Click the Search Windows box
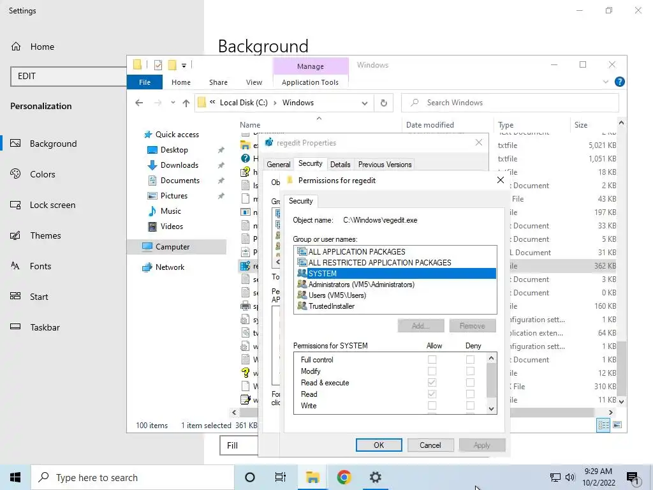Image resolution: width=653 pixels, height=490 pixels. click(510, 103)
